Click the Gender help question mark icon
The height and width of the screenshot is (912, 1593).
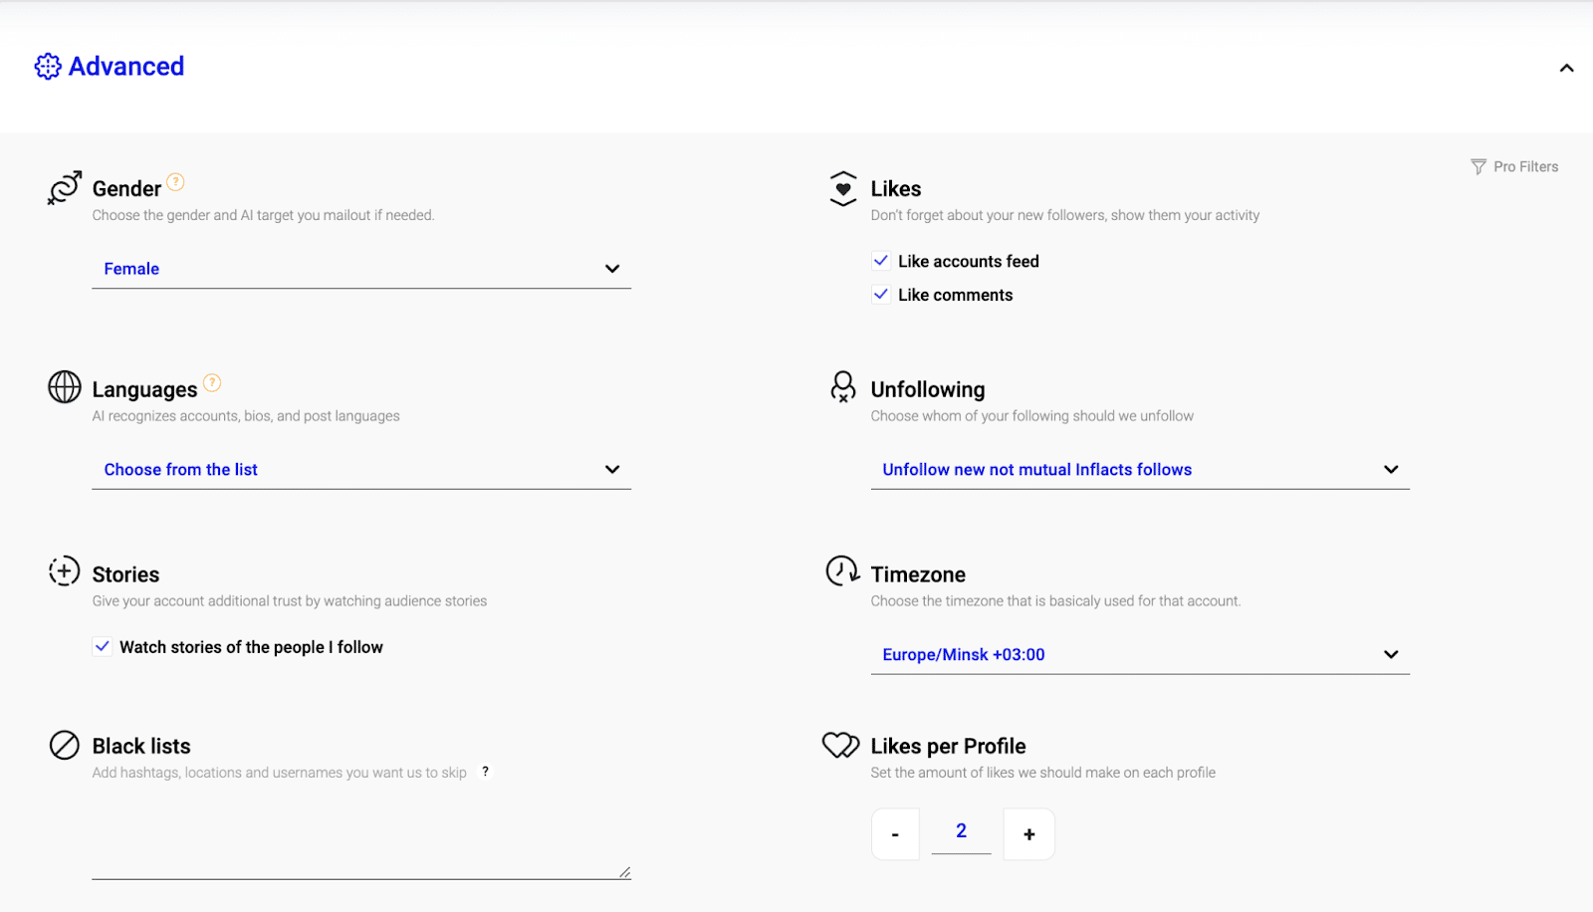(175, 182)
